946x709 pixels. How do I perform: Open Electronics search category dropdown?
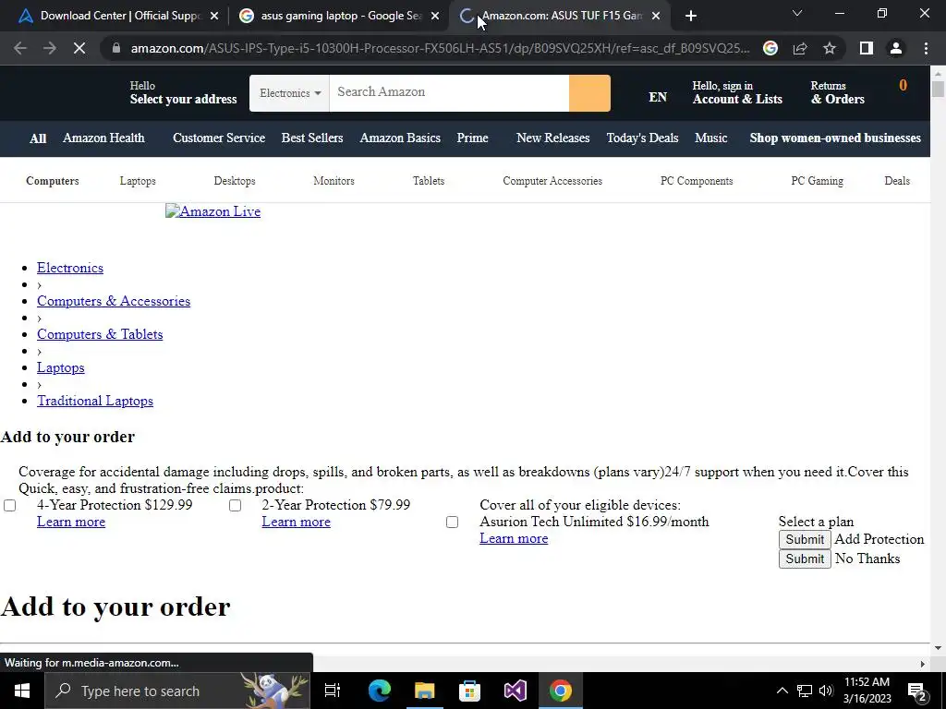tap(289, 93)
